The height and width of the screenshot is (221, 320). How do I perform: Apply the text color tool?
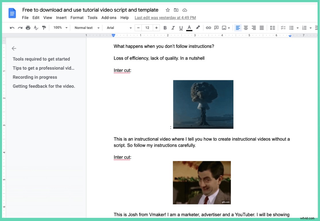189,28
